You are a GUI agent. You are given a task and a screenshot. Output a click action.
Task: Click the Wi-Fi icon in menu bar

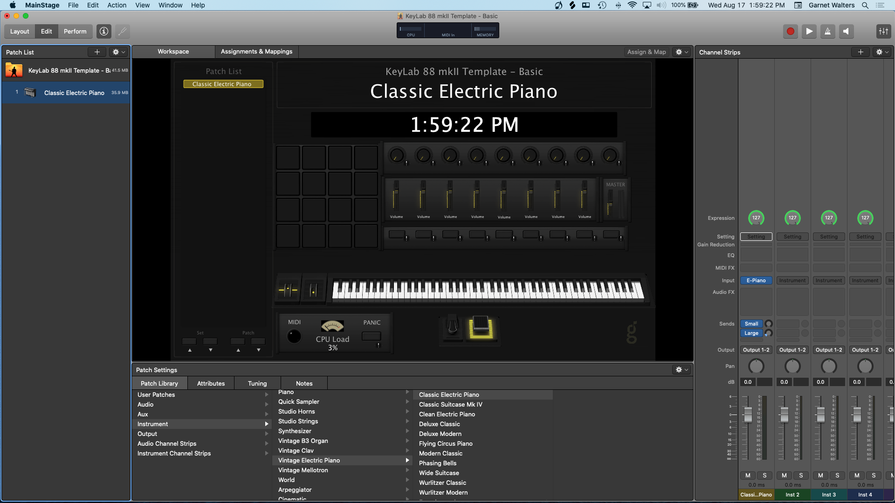coord(632,5)
